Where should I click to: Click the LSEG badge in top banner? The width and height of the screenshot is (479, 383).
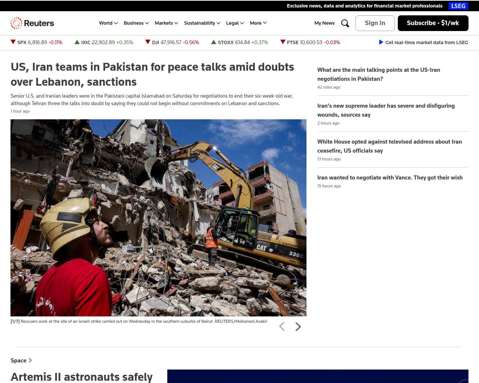click(x=458, y=6)
